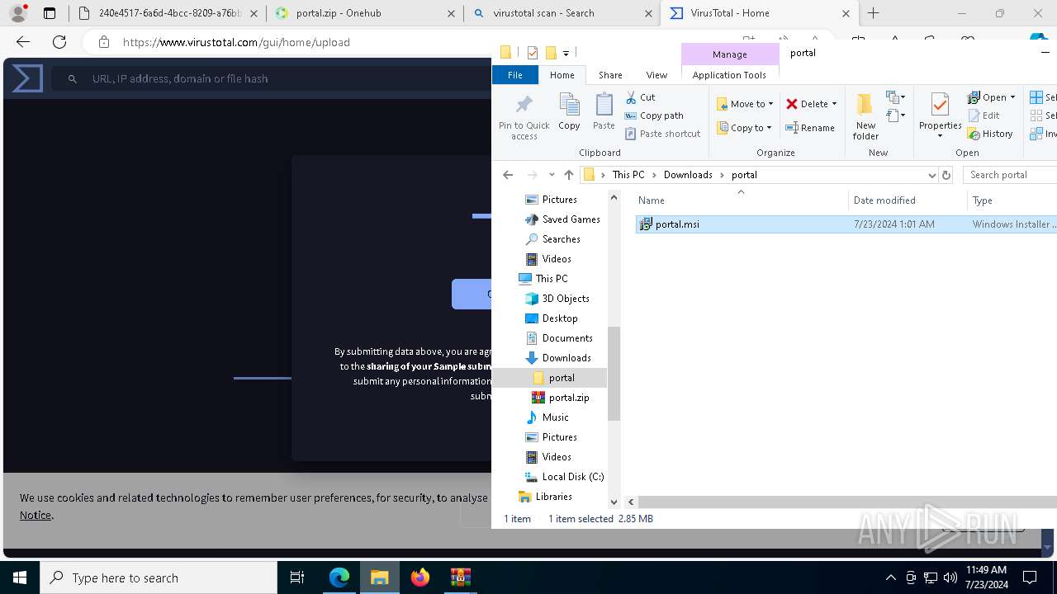1057x594 pixels.
Task: Select portal.zip in navigation pane
Action: (x=569, y=398)
